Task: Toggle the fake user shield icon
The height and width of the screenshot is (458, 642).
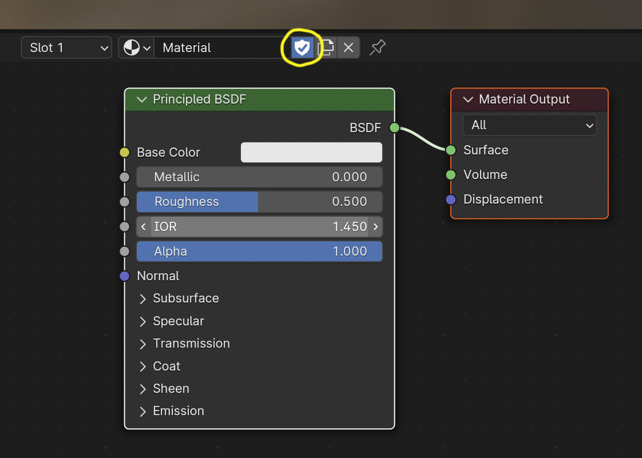Action: 302,48
